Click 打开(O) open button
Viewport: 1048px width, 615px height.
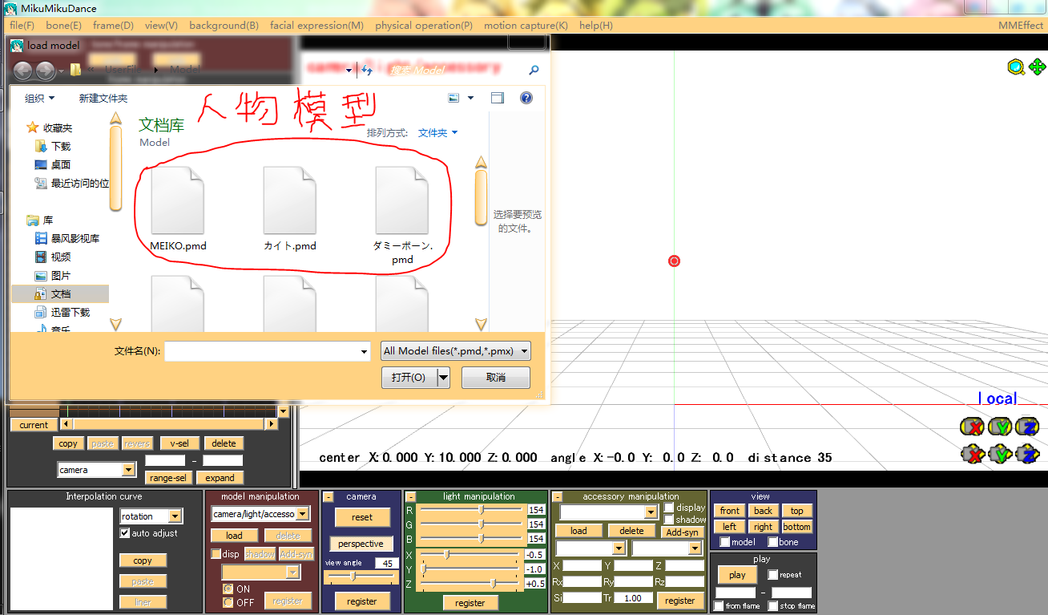click(x=409, y=377)
